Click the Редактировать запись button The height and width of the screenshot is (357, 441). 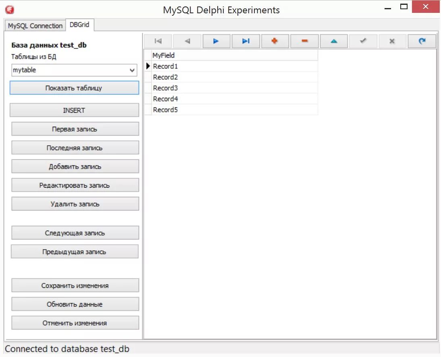75,185
